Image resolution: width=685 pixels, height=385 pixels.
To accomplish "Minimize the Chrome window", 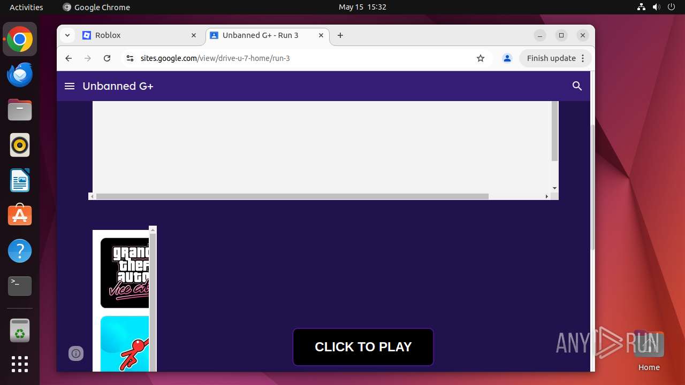I will coord(540,35).
